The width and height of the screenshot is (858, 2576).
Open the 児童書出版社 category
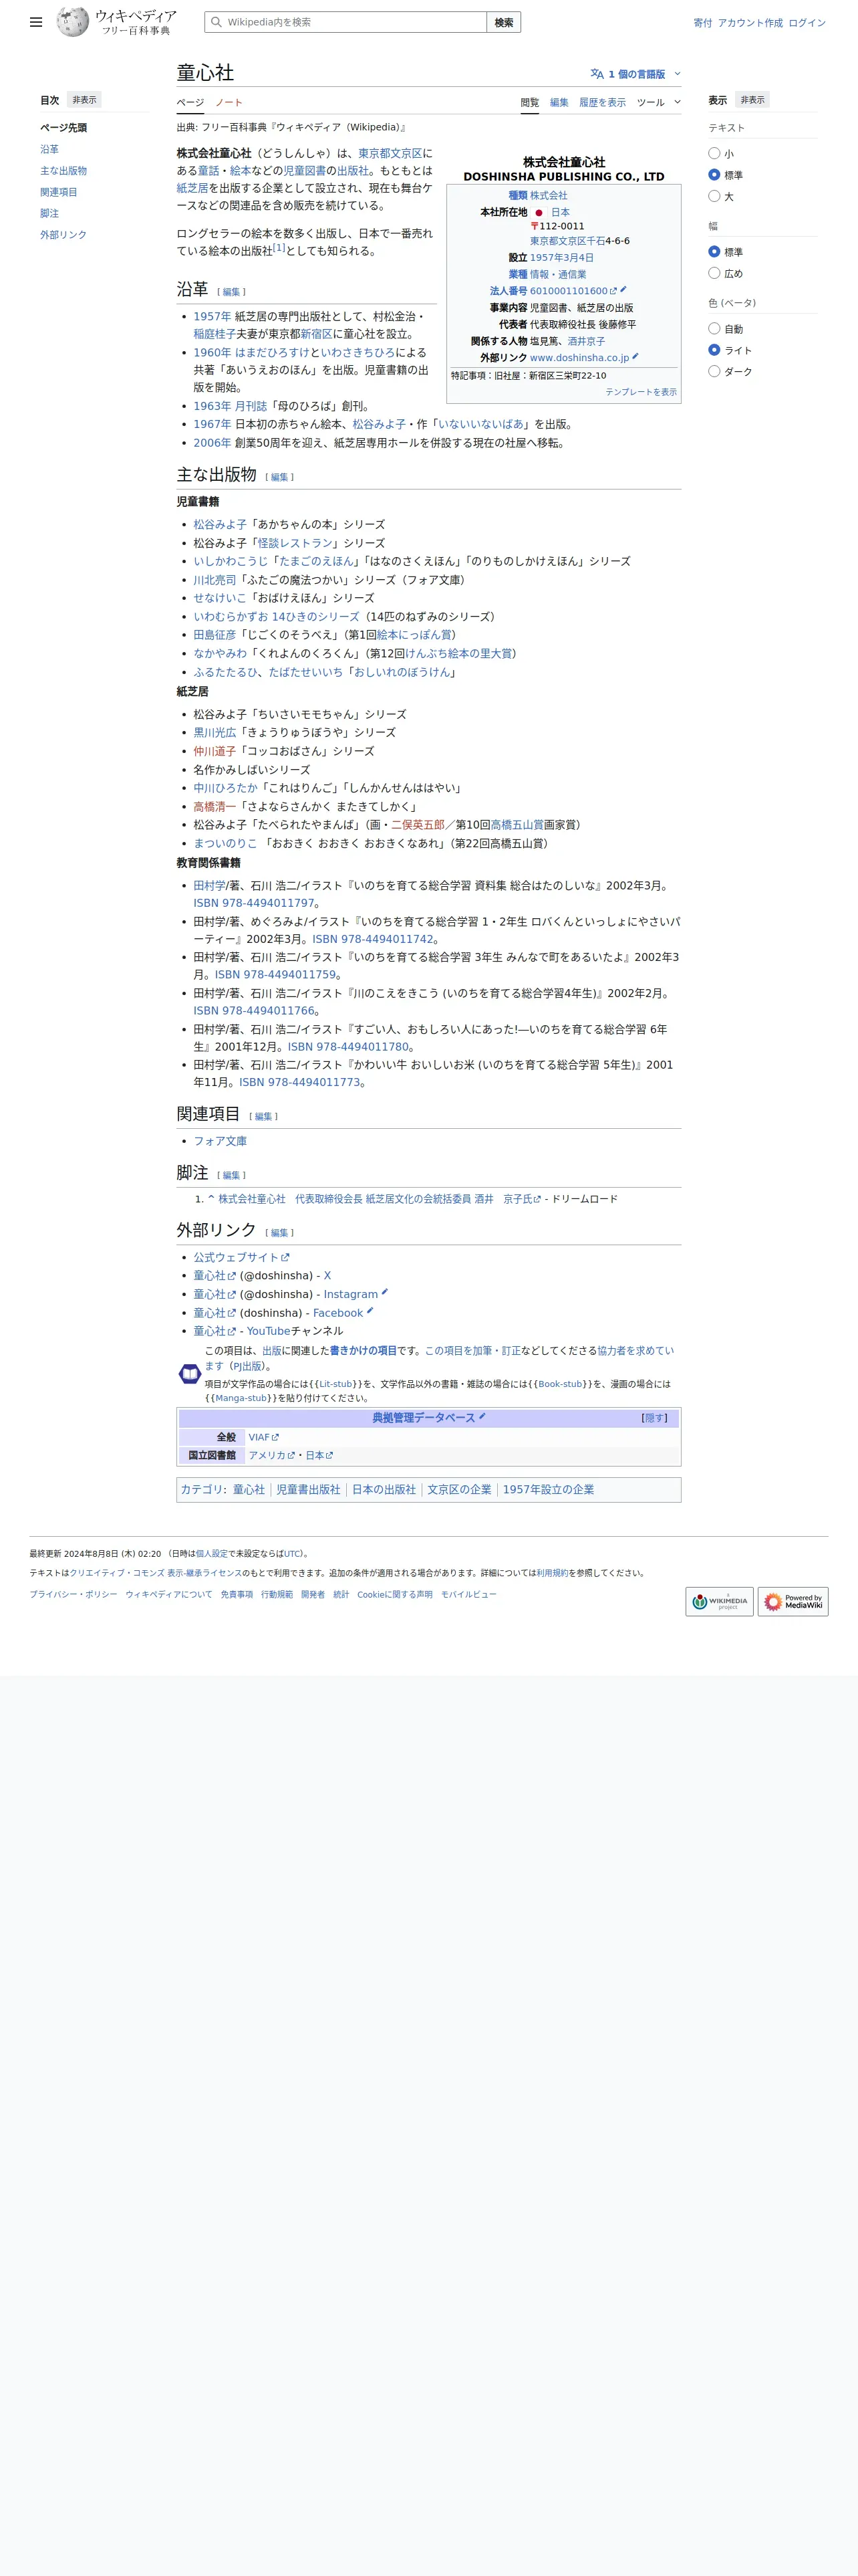click(x=307, y=1490)
